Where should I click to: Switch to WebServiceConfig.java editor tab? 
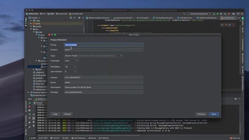pyautogui.click(x=207, y=18)
